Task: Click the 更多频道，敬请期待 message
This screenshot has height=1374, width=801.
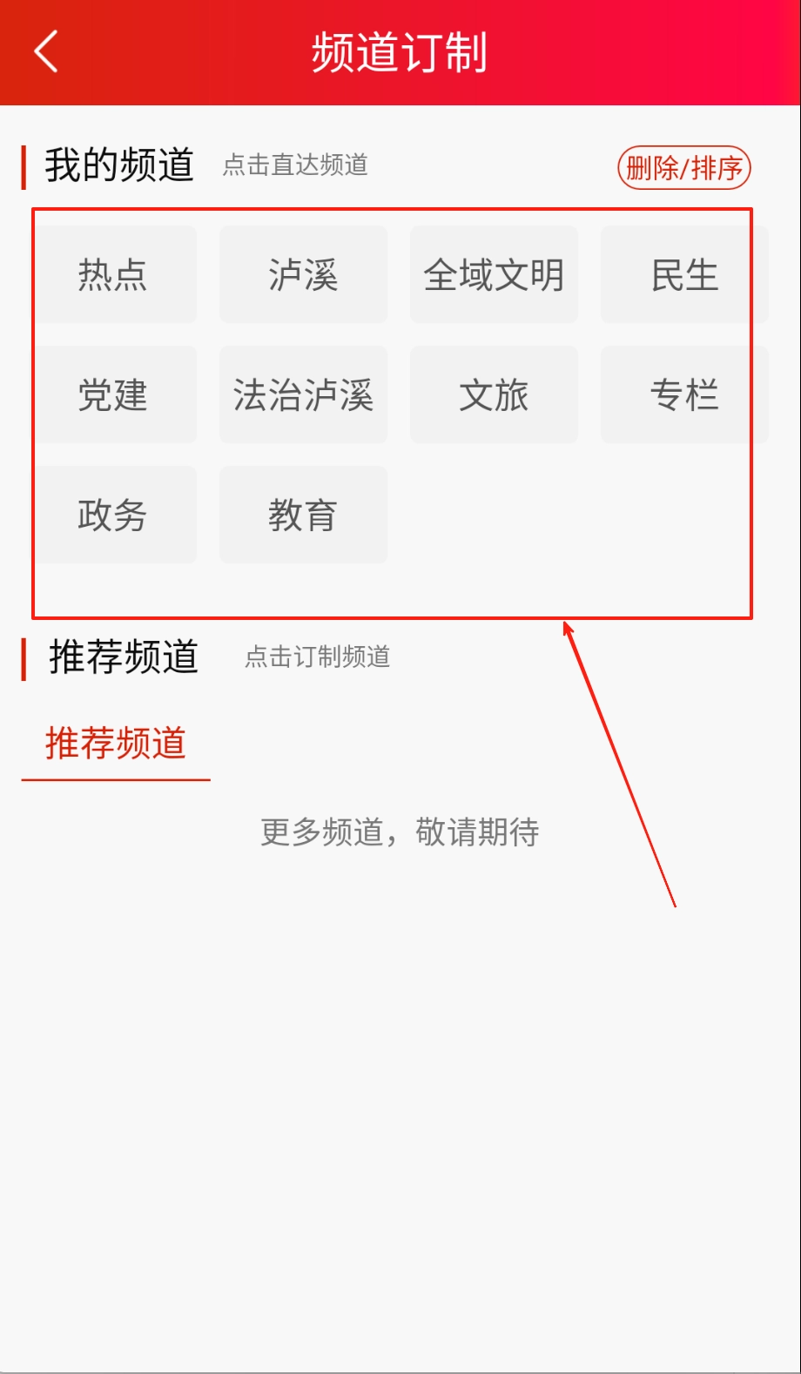Action: tap(400, 832)
